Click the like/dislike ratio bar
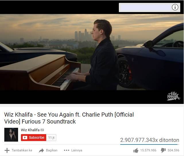This screenshot has width=184, height=156. [x=150, y=144]
